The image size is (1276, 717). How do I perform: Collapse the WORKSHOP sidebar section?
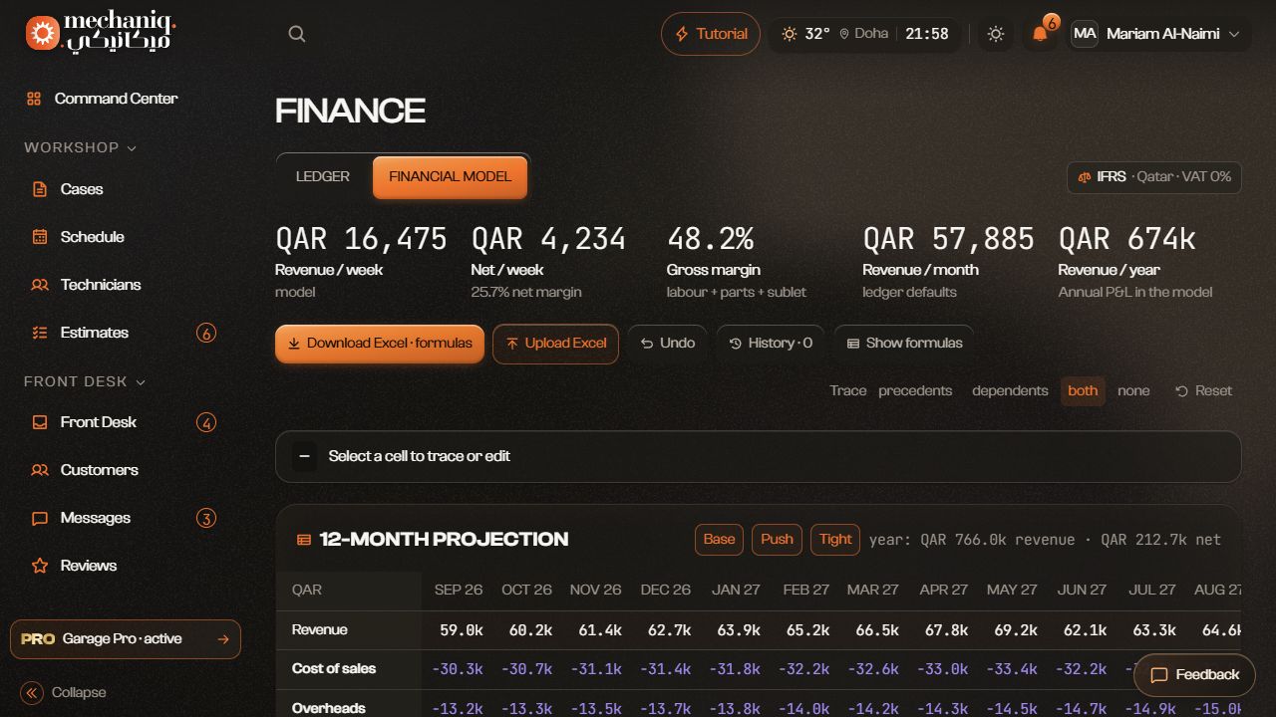(x=81, y=147)
